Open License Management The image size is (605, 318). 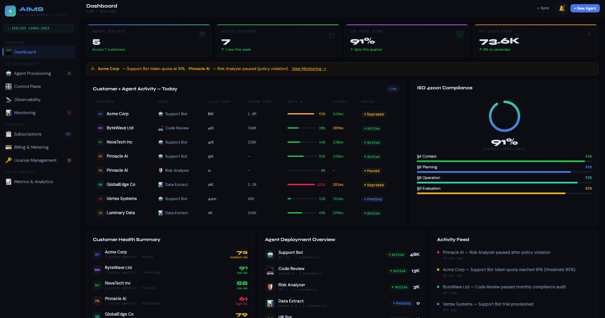click(39, 160)
